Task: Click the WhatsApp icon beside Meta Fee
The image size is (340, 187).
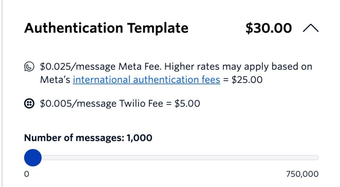Action: pos(29,66)
